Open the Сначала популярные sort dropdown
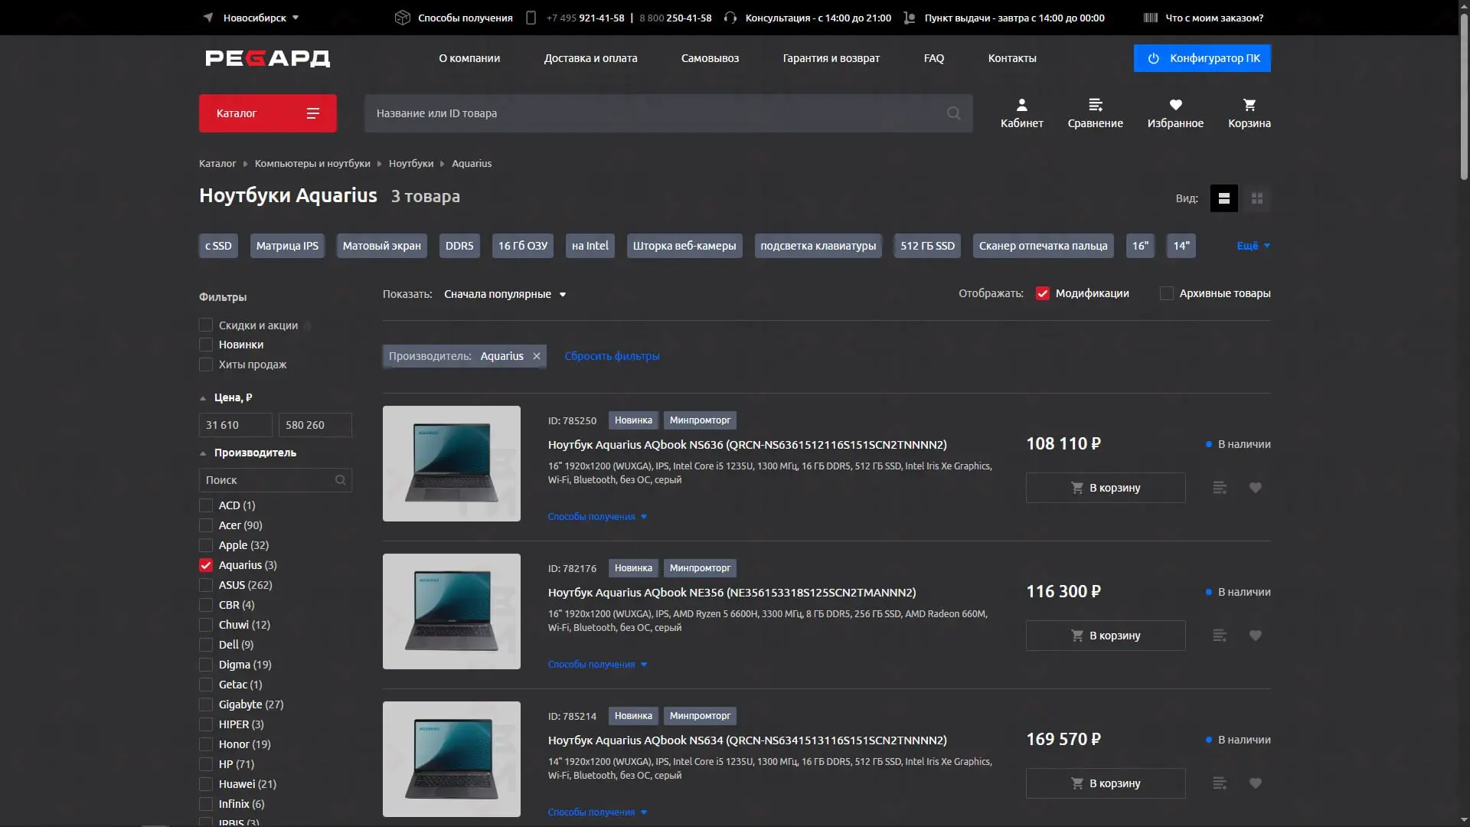The image size is (1470, 827). [x=505, y=294]
